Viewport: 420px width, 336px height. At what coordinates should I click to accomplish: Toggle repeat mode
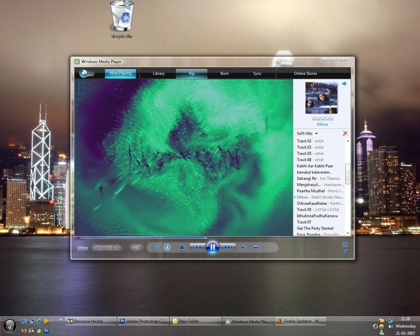pyautogui.click(x=167, y=247)
